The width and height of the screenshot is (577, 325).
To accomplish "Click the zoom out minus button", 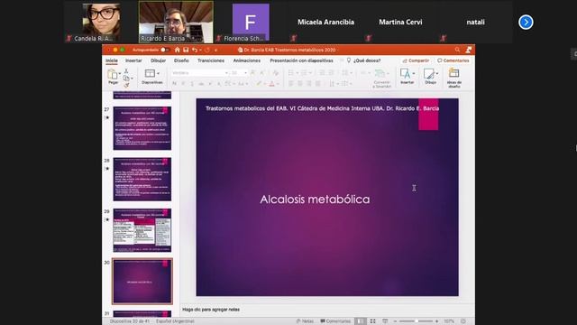I will click(x=395, y=321).
